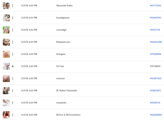Open more options for Alexander Raths row
The image size is (164, 120).
(x=13, y=6)
